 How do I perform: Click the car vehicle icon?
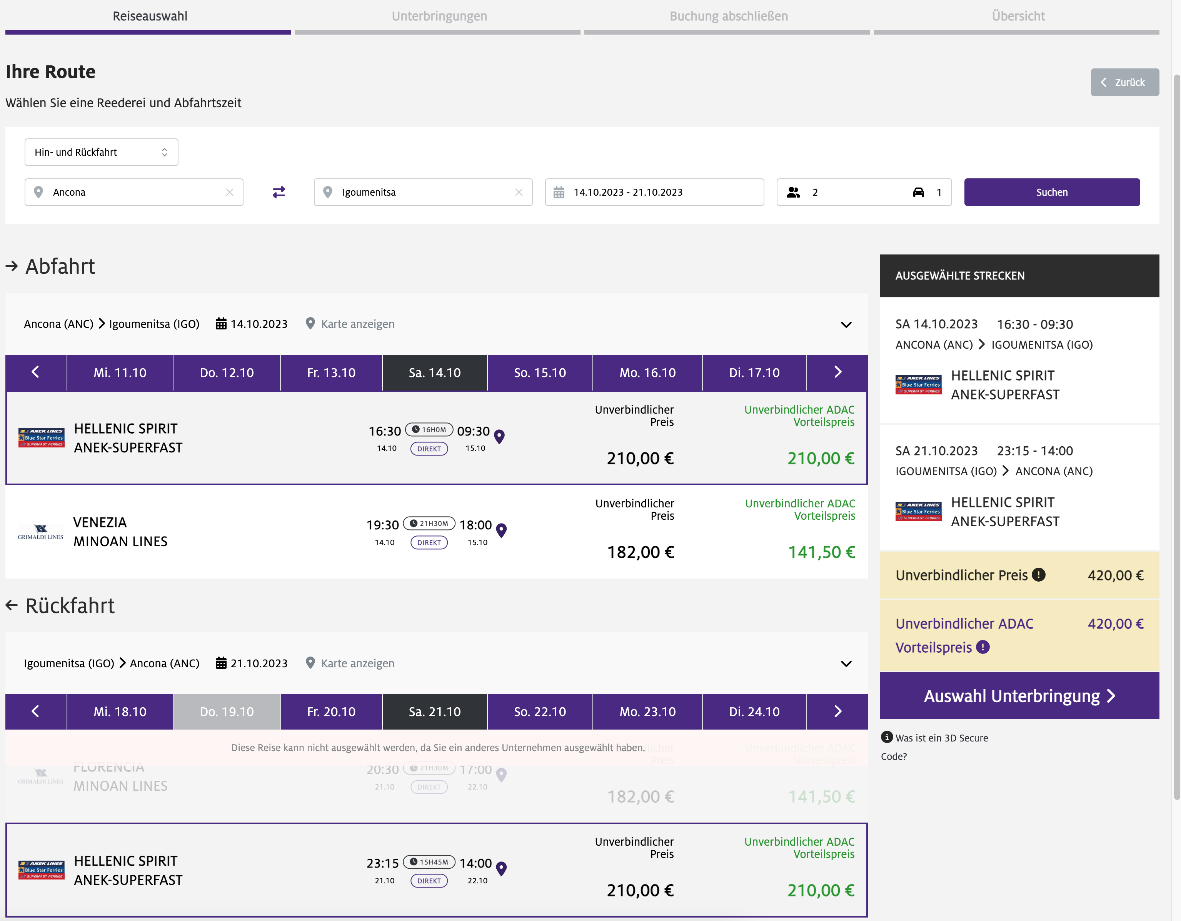coord(918,192)
